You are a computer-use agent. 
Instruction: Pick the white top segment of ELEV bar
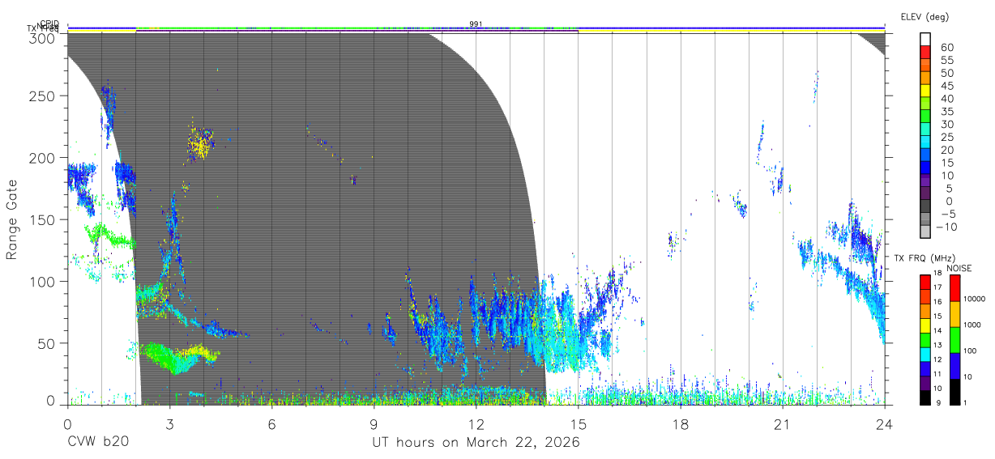(925, 39)
